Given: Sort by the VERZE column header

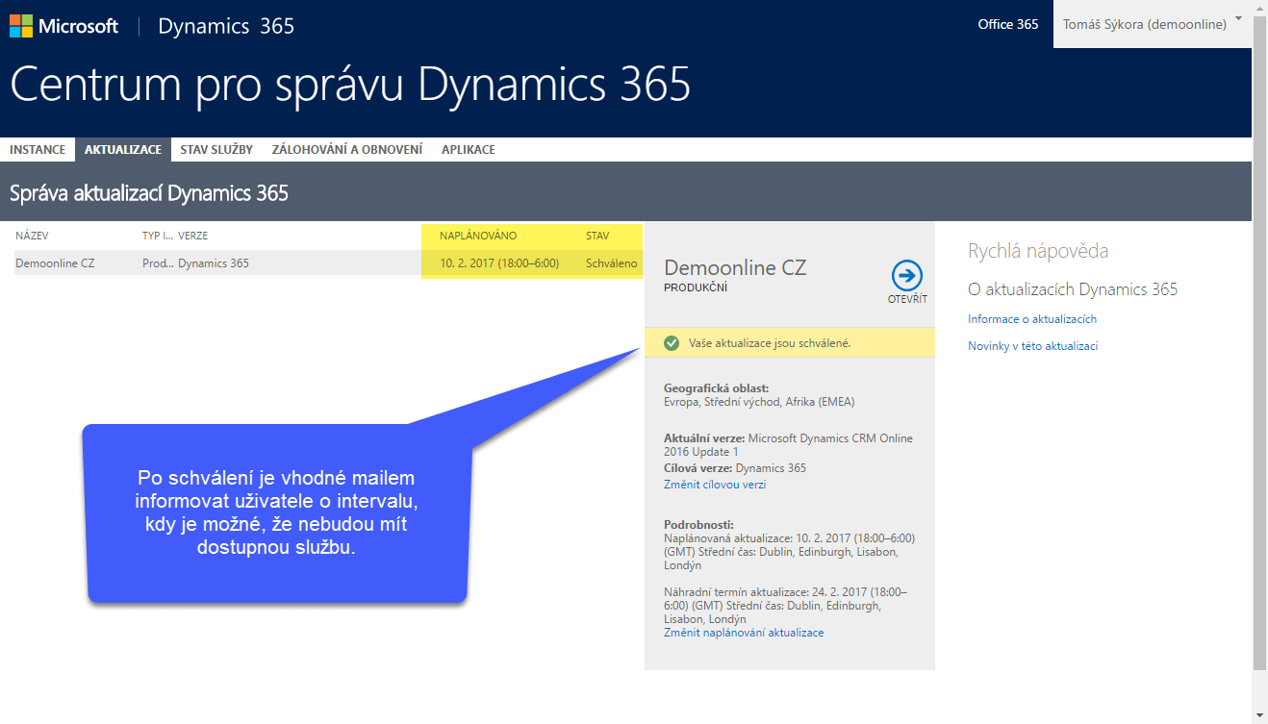Looking at the screenshot, I should [192, 236].
